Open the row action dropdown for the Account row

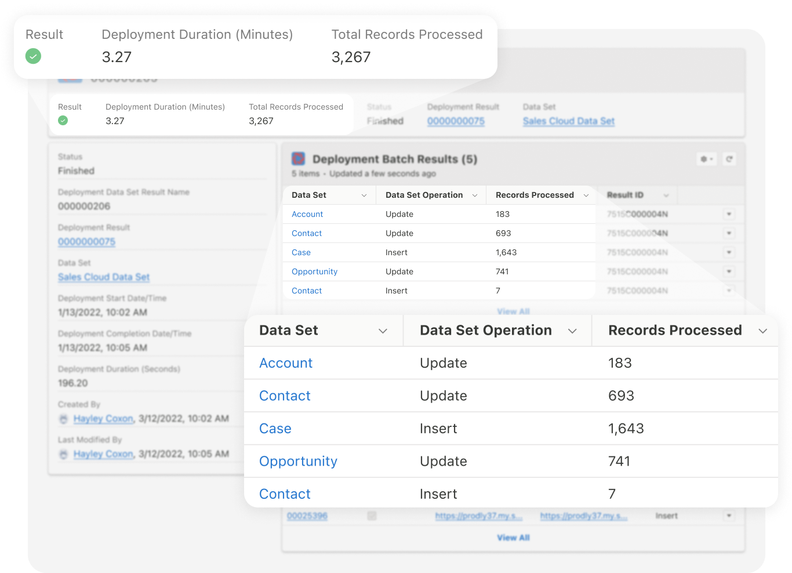click(729, 214)
